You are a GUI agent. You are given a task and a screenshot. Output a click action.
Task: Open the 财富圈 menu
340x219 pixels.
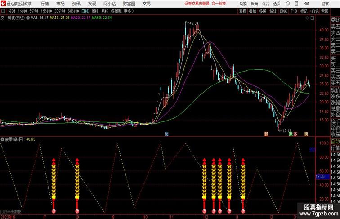tap(129, 4)
